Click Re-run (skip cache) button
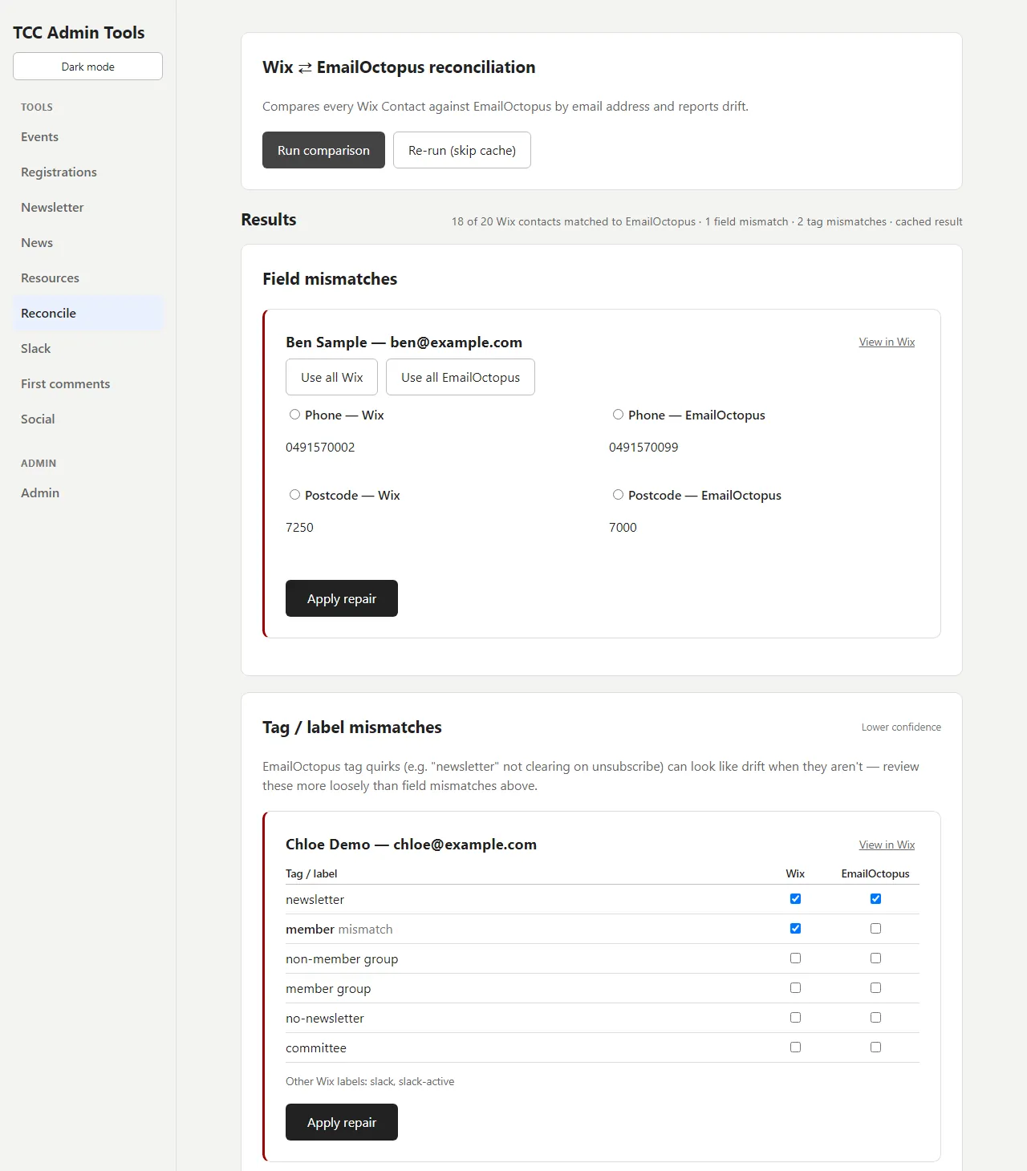The width and height of the screenshot is (1027, 1171). [462, 150]
